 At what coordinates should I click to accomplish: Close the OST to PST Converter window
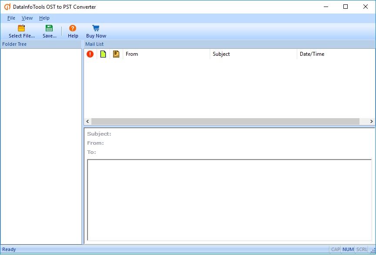tap(366, 7)
